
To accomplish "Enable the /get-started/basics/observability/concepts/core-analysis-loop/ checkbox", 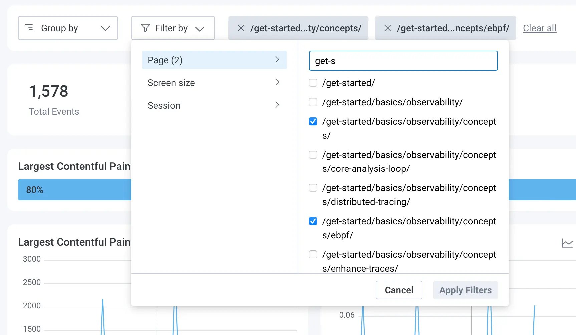I will 313,155.
